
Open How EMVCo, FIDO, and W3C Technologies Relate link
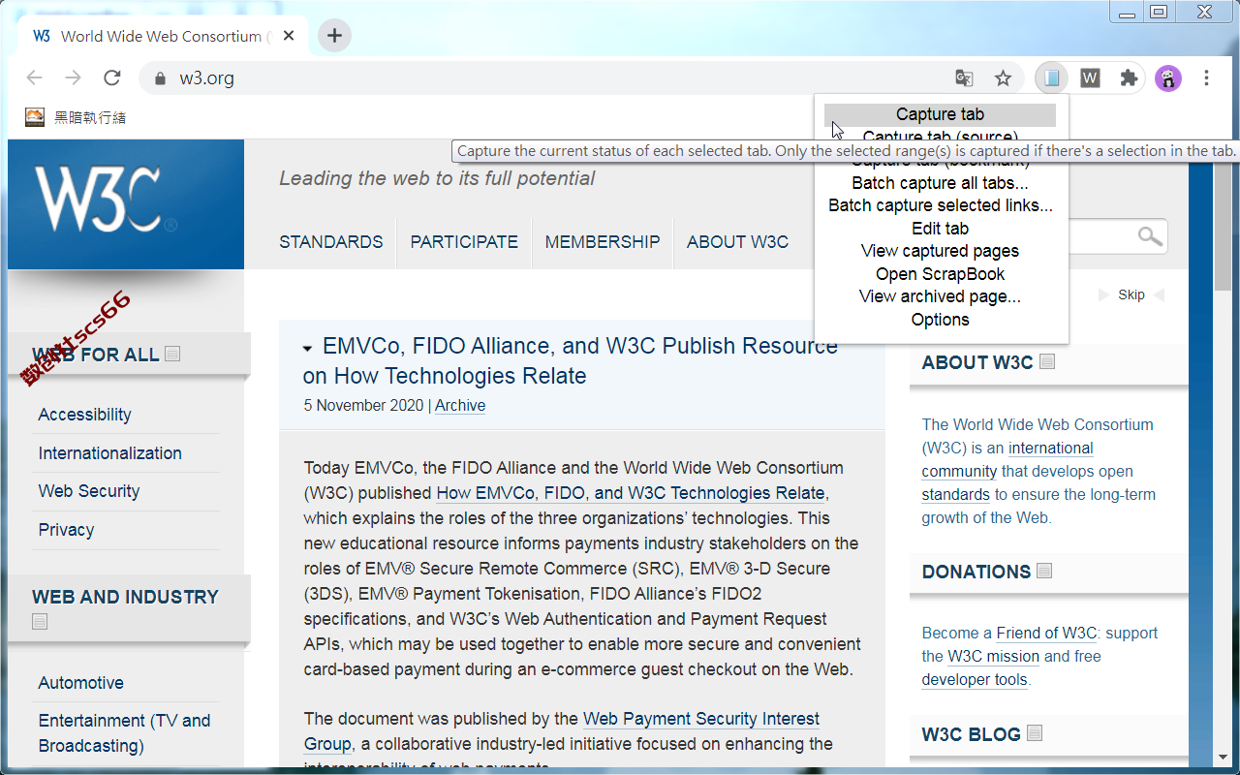[x=631, y=493]
